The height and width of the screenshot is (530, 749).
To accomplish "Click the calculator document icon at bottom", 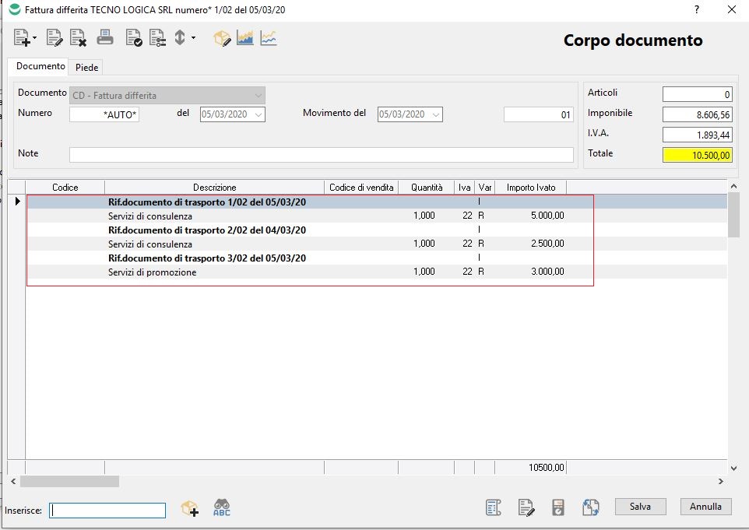I will click(558, 508).
